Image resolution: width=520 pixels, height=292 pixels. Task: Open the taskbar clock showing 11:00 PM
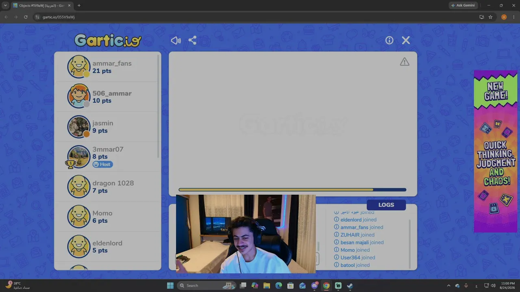(x=507, y=286)
